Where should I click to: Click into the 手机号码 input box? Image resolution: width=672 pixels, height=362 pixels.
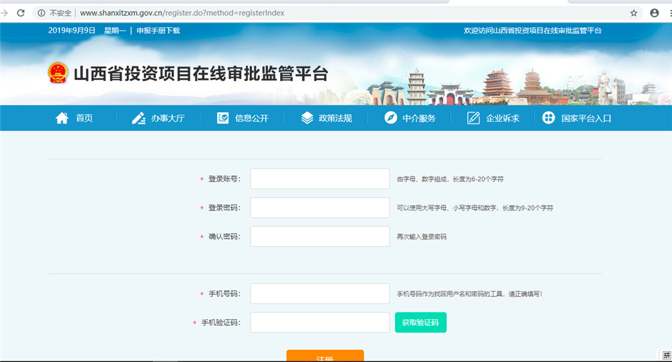click(x=320, y=294)
